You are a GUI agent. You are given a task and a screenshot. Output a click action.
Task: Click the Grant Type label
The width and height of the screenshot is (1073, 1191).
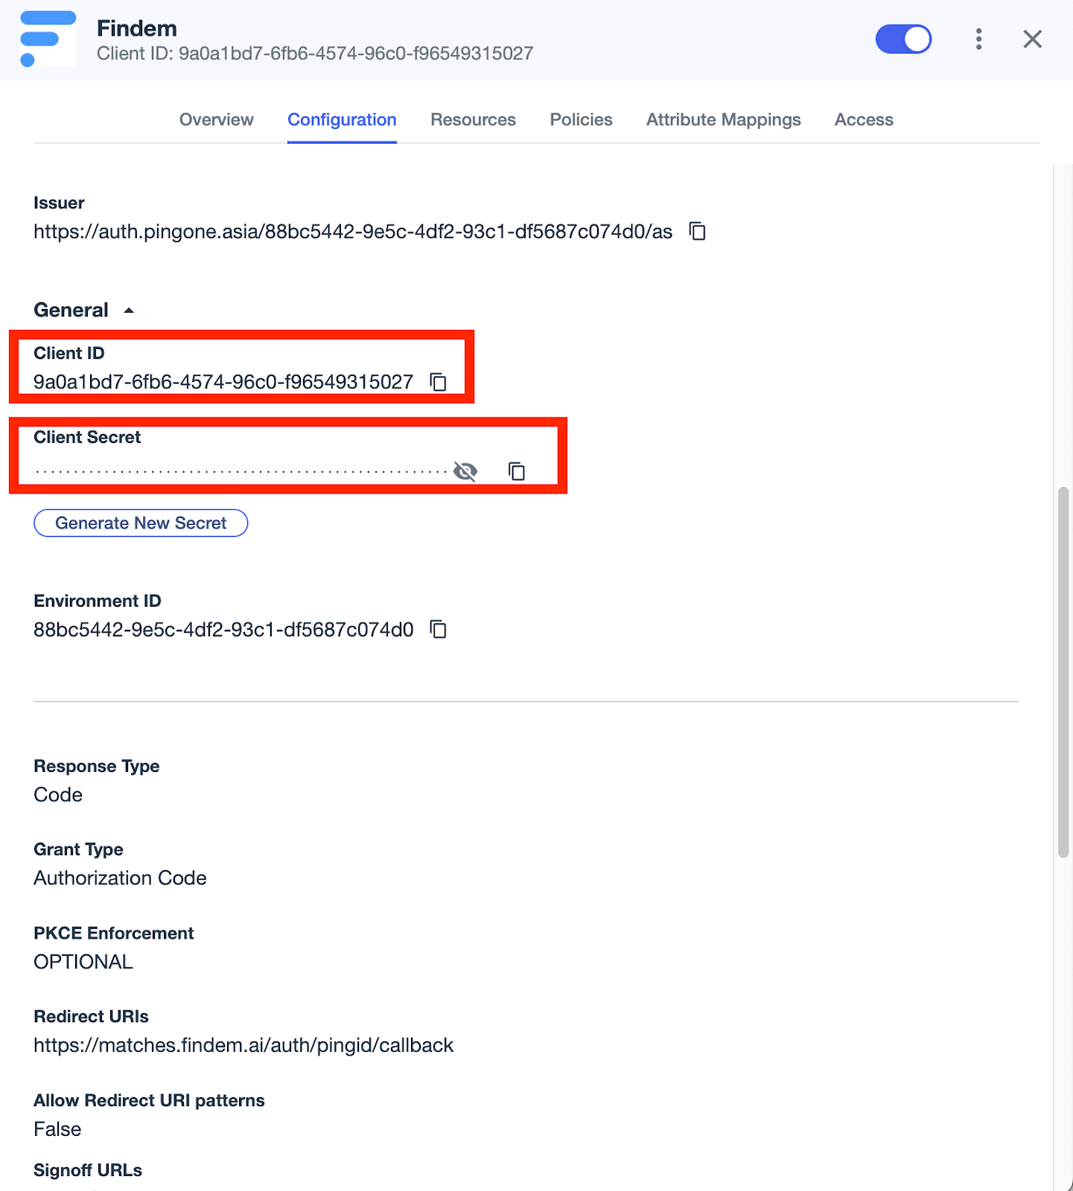pyautogui.click(x=78, y=850)
